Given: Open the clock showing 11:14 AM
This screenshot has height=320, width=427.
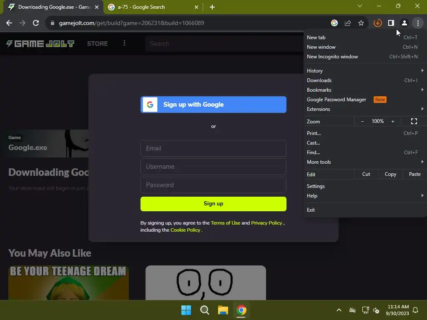Looking at the screenshot, I should point(397,310).
